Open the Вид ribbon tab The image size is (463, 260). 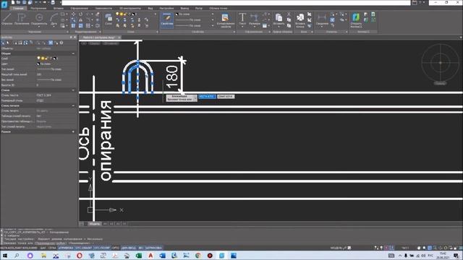tap(150, 8)
